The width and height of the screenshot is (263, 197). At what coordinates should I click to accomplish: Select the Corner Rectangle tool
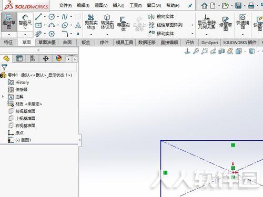tap(38, 25)
